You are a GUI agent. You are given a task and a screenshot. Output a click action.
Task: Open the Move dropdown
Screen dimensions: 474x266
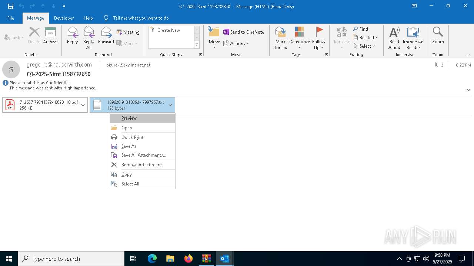click(214, 38)
